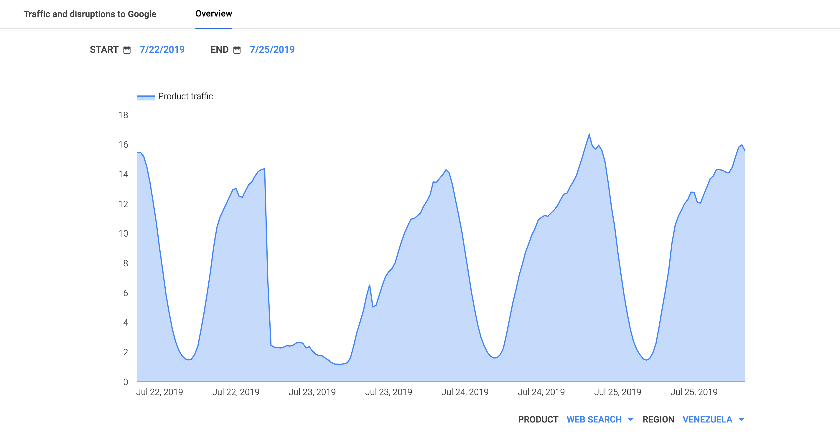Click the END label text

[x=220, y=49]
